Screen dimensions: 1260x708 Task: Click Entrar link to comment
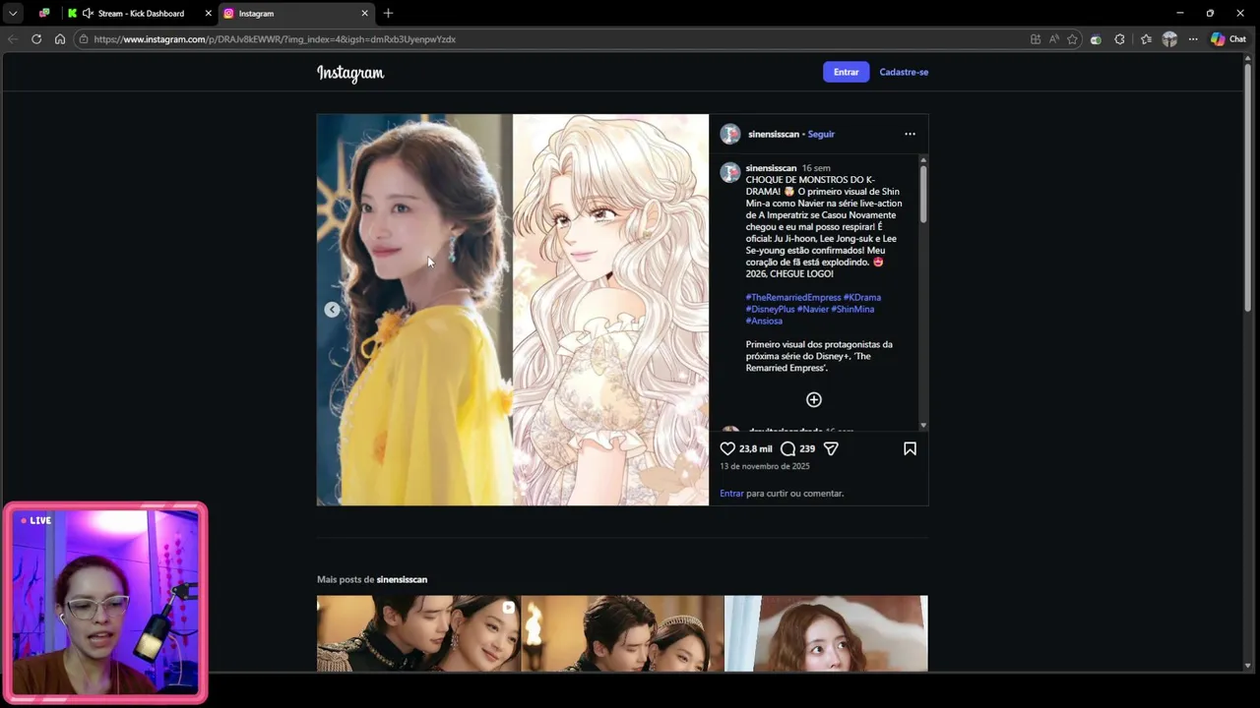tap(731, 494)
